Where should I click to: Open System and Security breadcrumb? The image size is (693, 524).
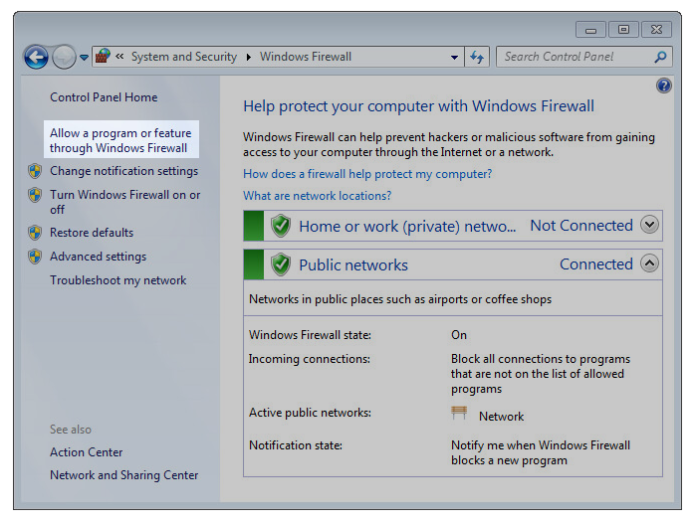coord(184,57)
